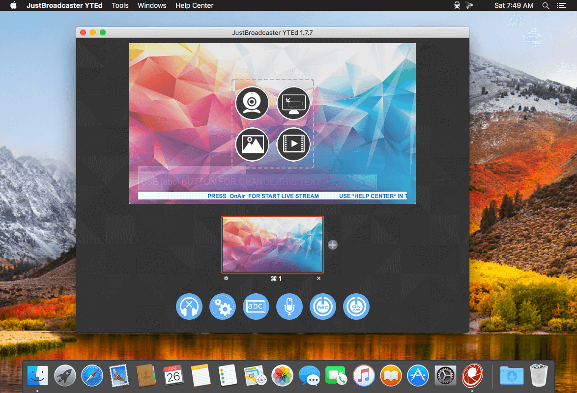This screenshot has height=393, width=577.
Task: Open Reminders in the Dock
Action: pos(228,376)
